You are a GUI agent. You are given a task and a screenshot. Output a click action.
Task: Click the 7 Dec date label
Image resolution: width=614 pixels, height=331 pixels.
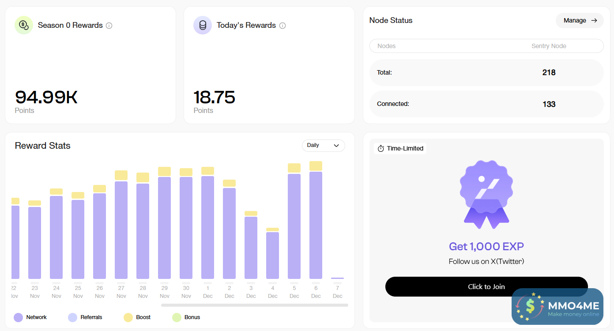coord(338,292)
